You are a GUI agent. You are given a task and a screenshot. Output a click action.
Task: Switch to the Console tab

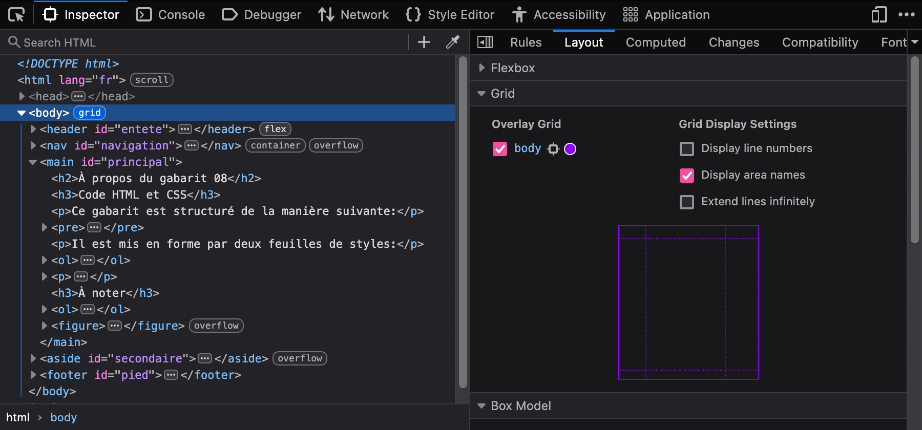171,15
